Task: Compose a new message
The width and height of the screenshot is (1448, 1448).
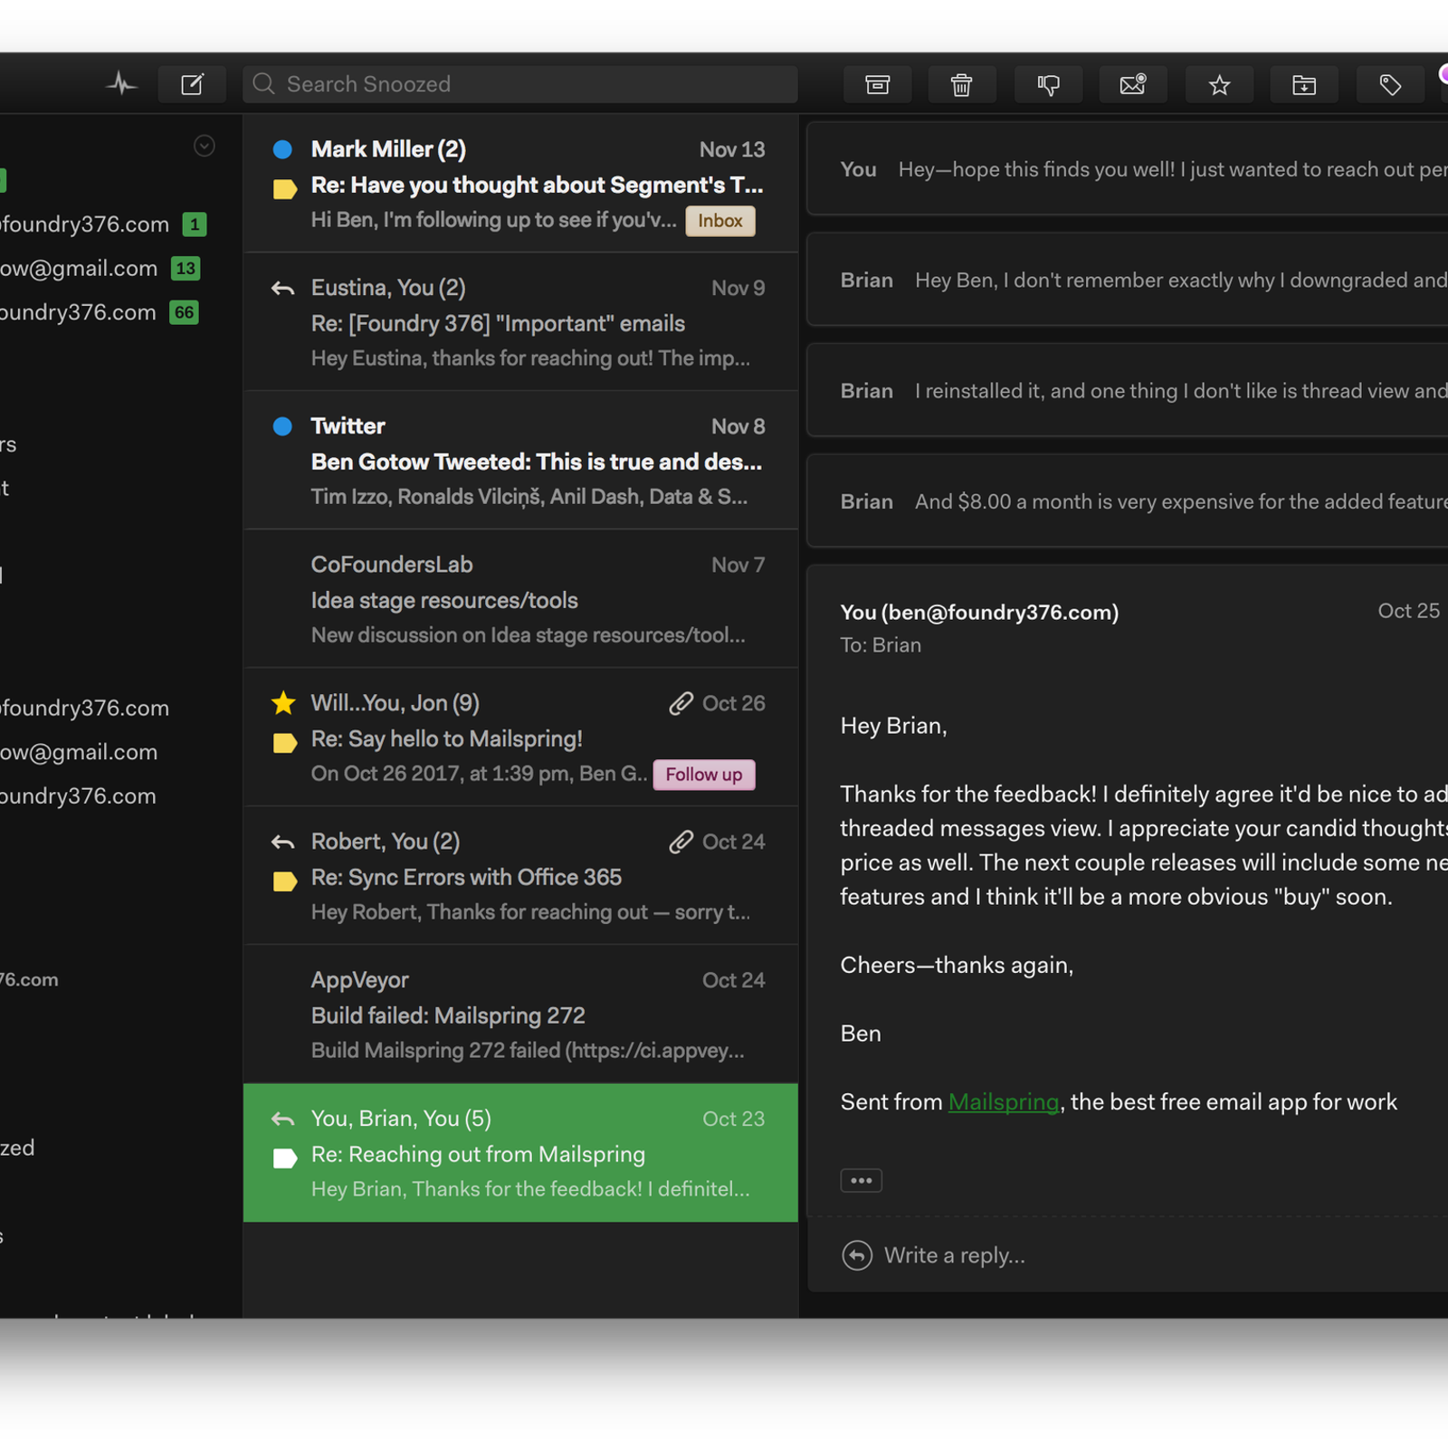Action: tap(192, 84)
